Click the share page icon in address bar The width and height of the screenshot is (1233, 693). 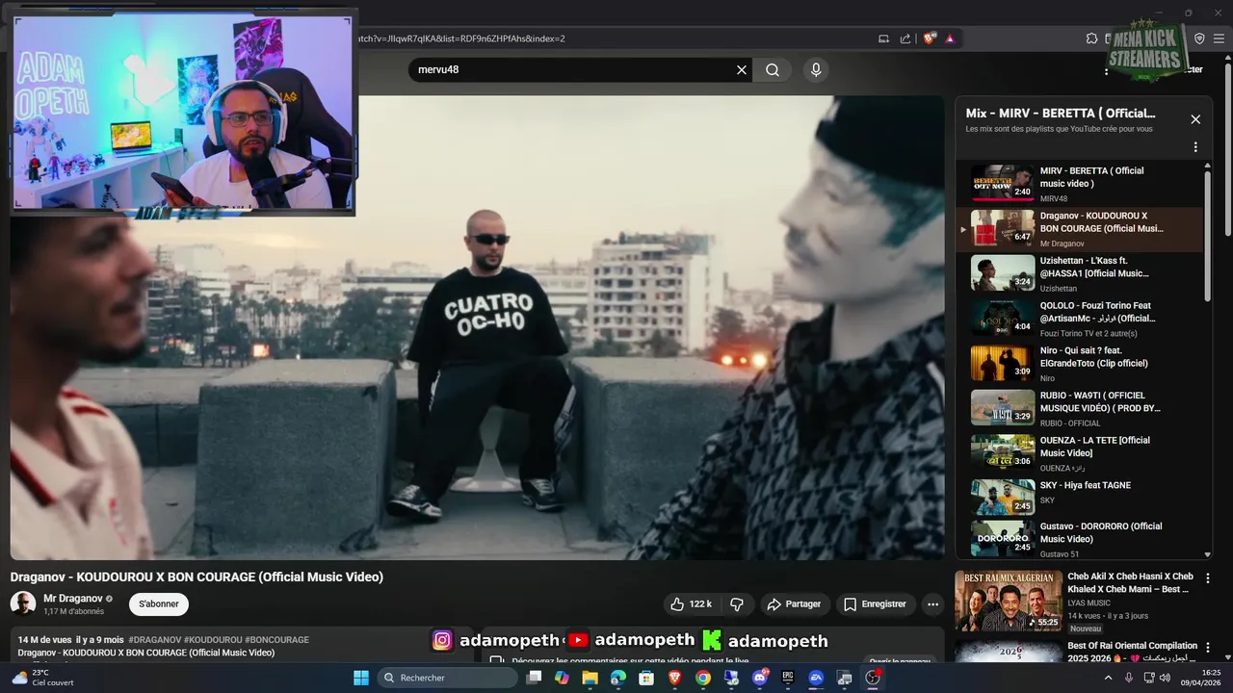tap(905, 38)
